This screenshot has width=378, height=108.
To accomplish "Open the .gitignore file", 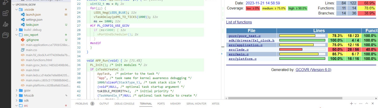I will pyautogui.click(x=32, y=40).
